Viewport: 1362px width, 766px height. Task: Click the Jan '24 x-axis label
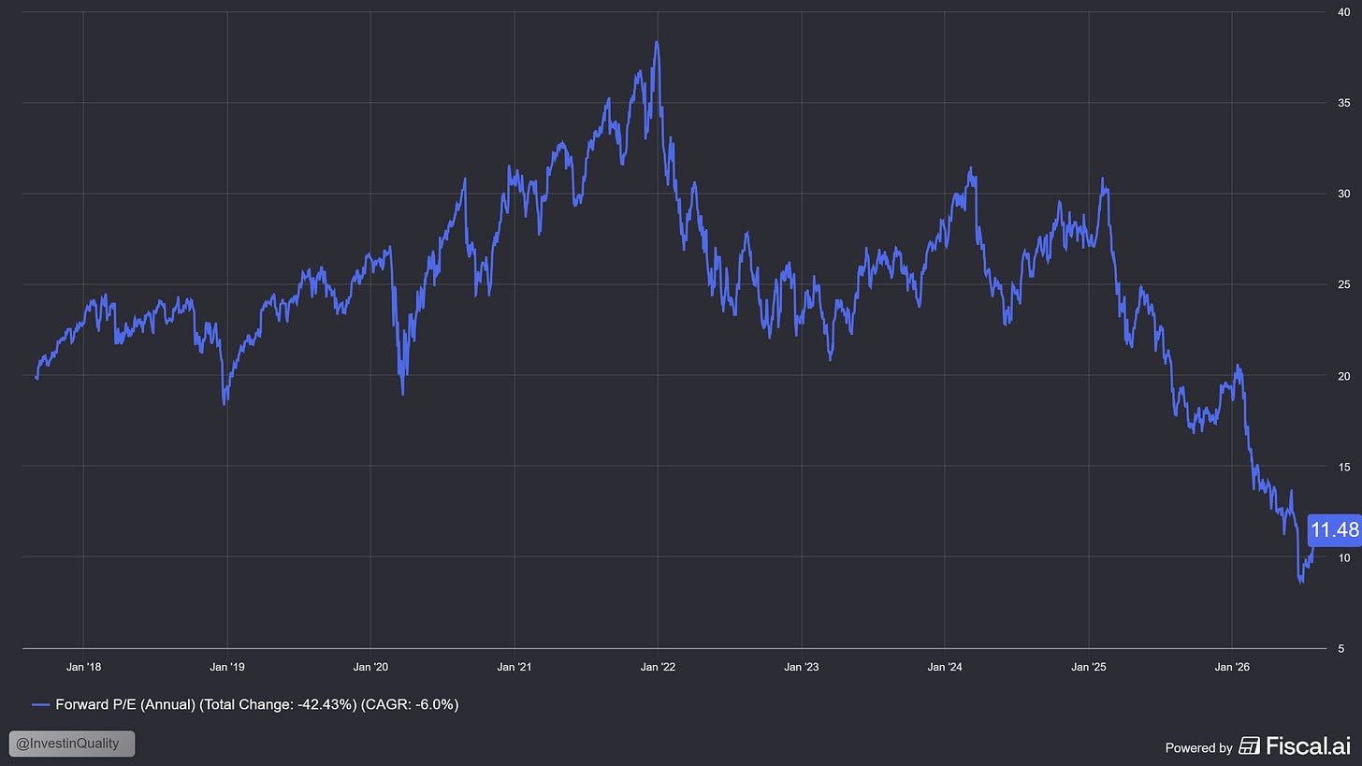(x=945, y=667)
